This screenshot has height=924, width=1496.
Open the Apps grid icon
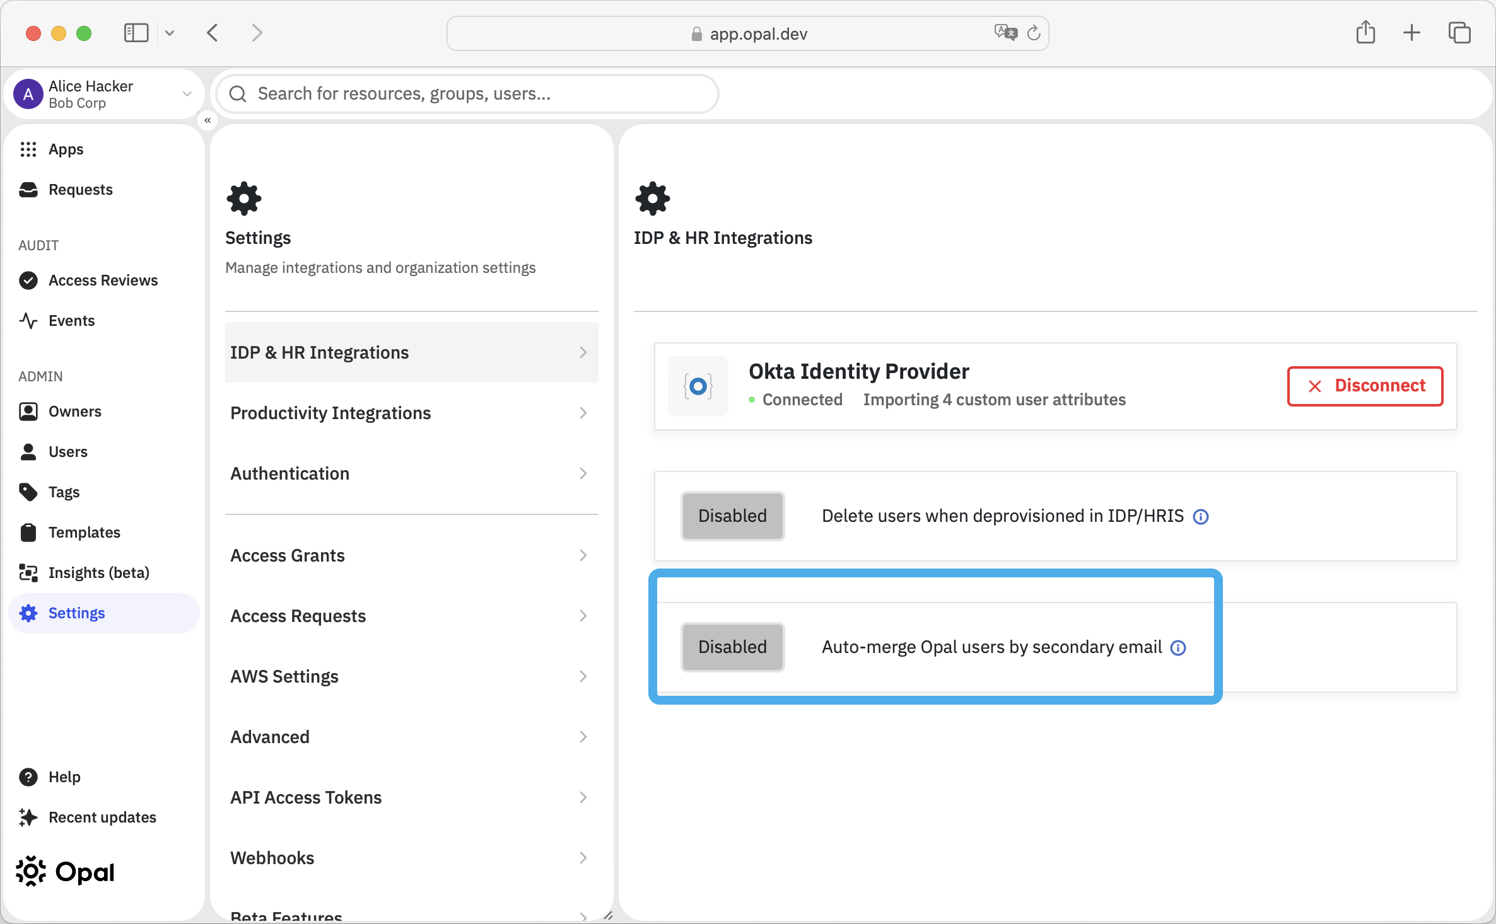tap(28, 149)
